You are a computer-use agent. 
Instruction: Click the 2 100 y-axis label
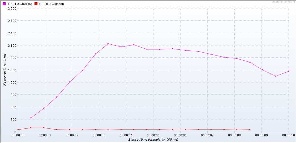tap(12, 45)
